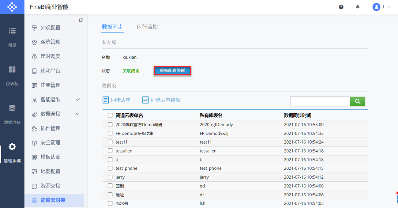The height and width of the screenshot is (208, 398).
Task: Expand the user account dropdown arrow
Action: [x=389, y=7]
